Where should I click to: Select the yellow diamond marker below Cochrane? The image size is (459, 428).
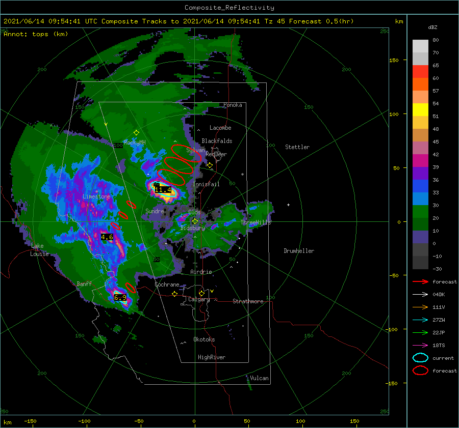point(175,294)
